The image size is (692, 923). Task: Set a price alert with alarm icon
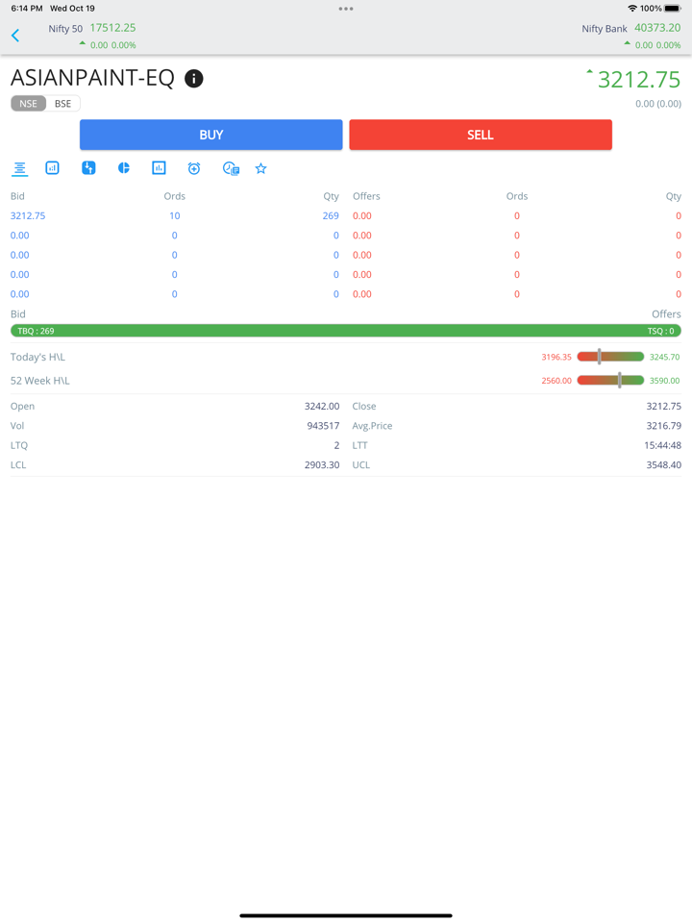[194, 169]
